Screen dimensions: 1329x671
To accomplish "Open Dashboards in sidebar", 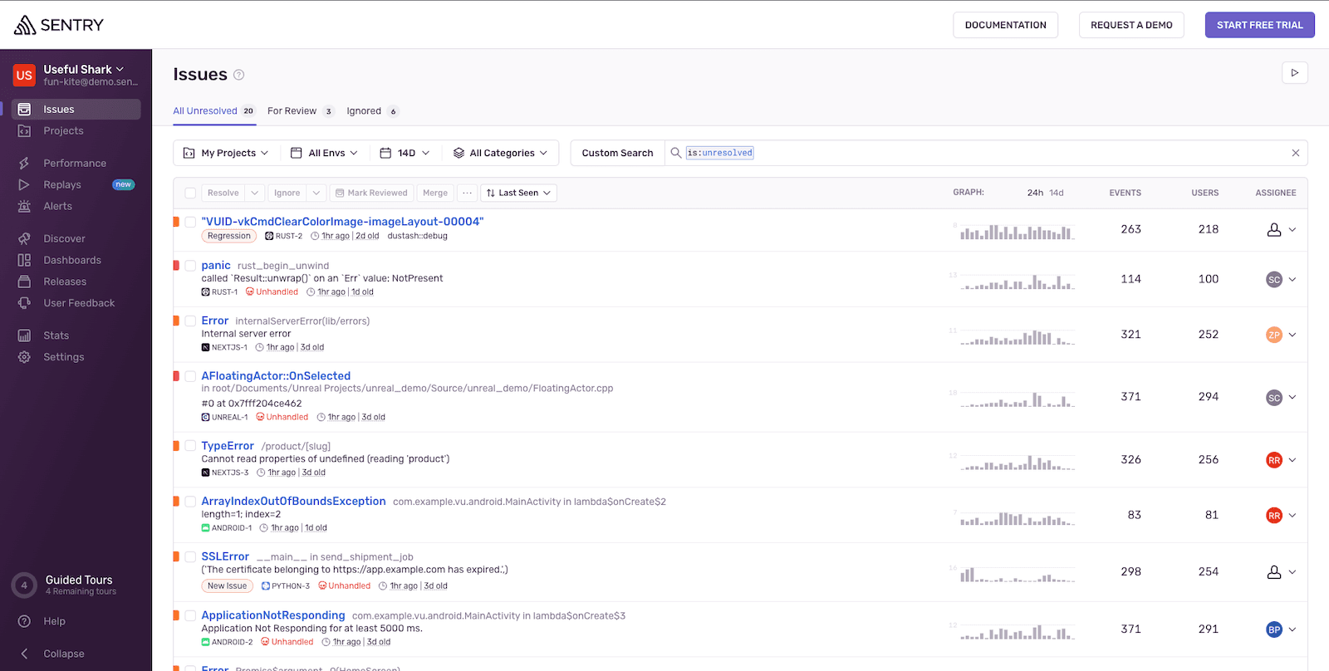I will [x=72, y=261].
